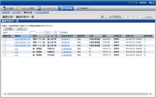The width and height of the screenshot is (156, 98).
Task: Go to next page arrow
Action: click(x=24, y=33)
